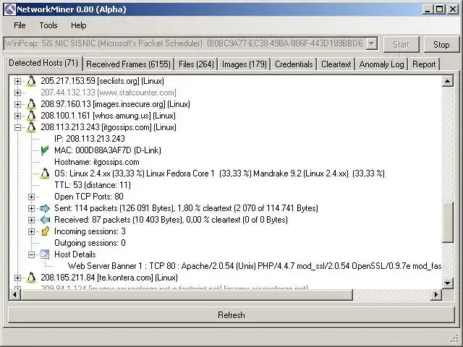Close the NetworkMiner window

[453, 9]
